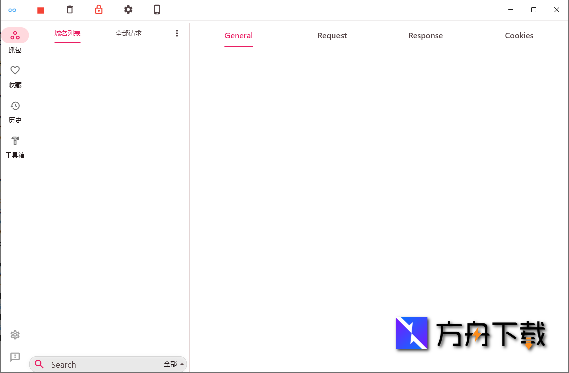Open 历史 history panel
This screenshot has width=569, height=373.
pos(15,111)
